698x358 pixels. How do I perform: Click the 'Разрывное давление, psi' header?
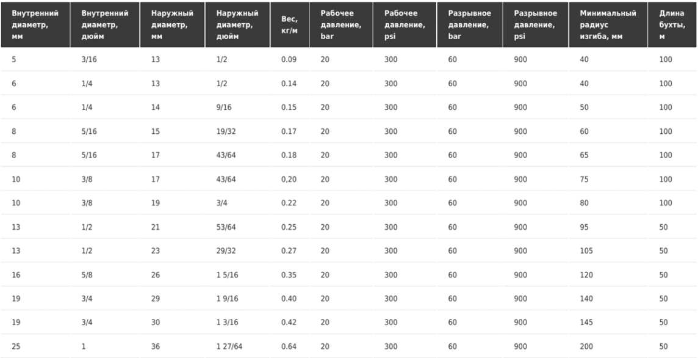(x=536, y=25)
